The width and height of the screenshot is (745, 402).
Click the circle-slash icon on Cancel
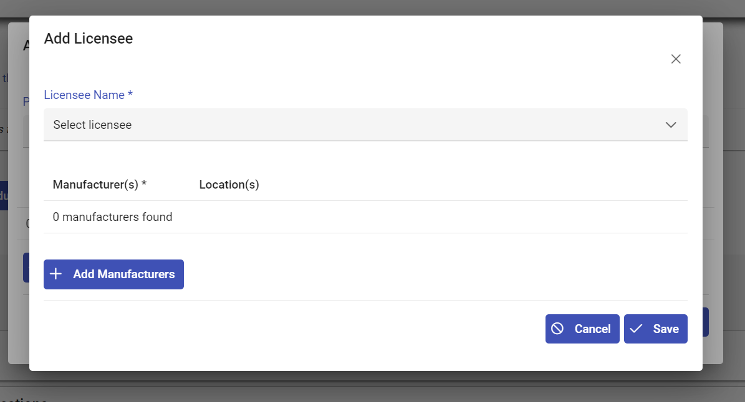(557, 329)
